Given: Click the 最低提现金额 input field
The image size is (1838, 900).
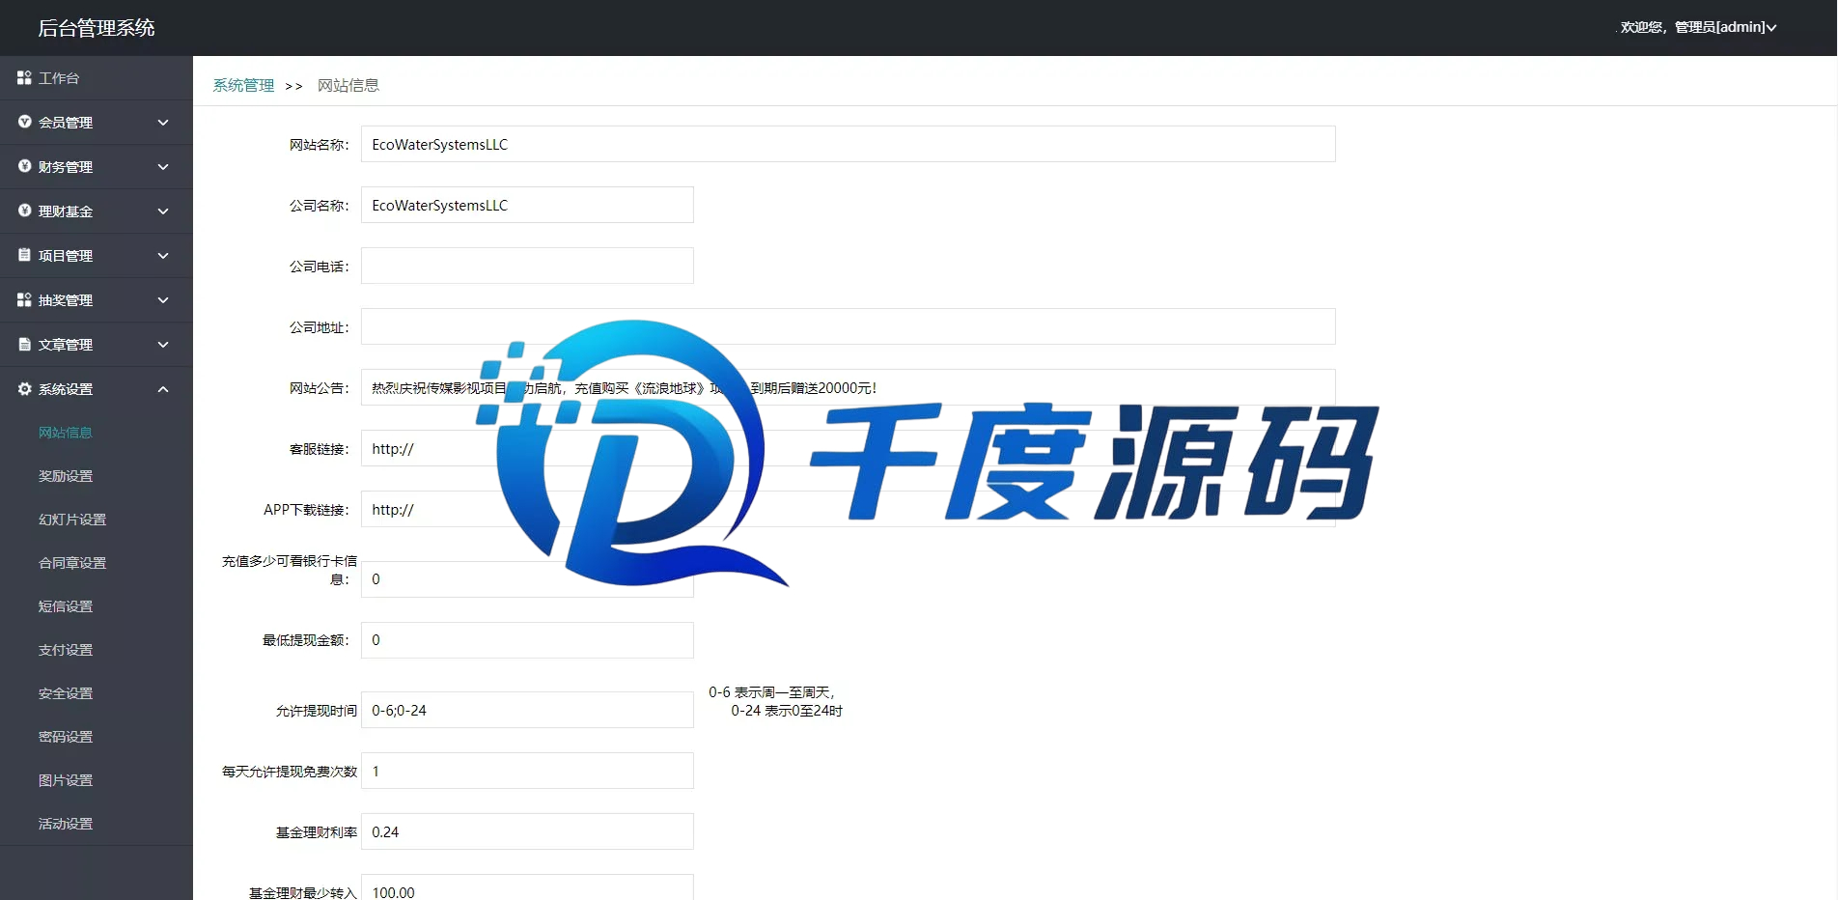Looking at the screenshot, I should click(527, 639).
